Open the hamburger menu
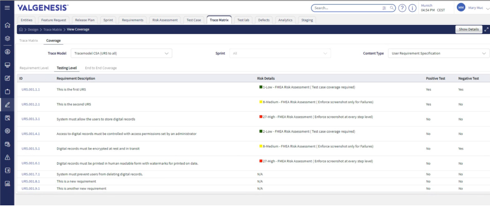Viewport: 490px width, 207px height. (7, 8)
